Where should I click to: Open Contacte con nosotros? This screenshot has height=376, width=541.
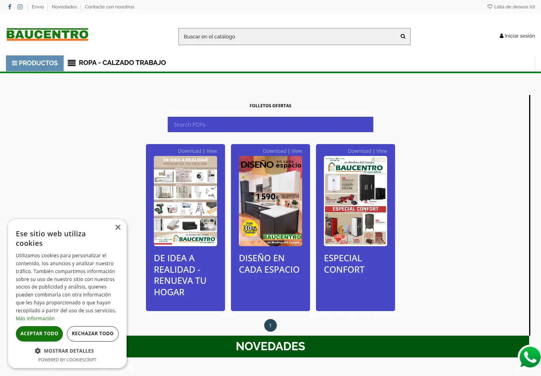click(109, 7)
